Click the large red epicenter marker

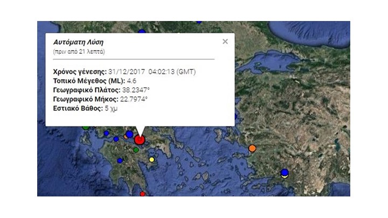click(x=140, y=139)
